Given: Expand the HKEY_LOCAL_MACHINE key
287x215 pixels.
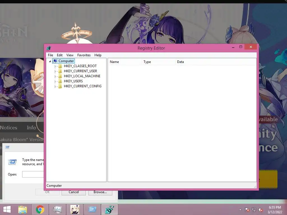Looking at the screenshot, I should 55,76.
